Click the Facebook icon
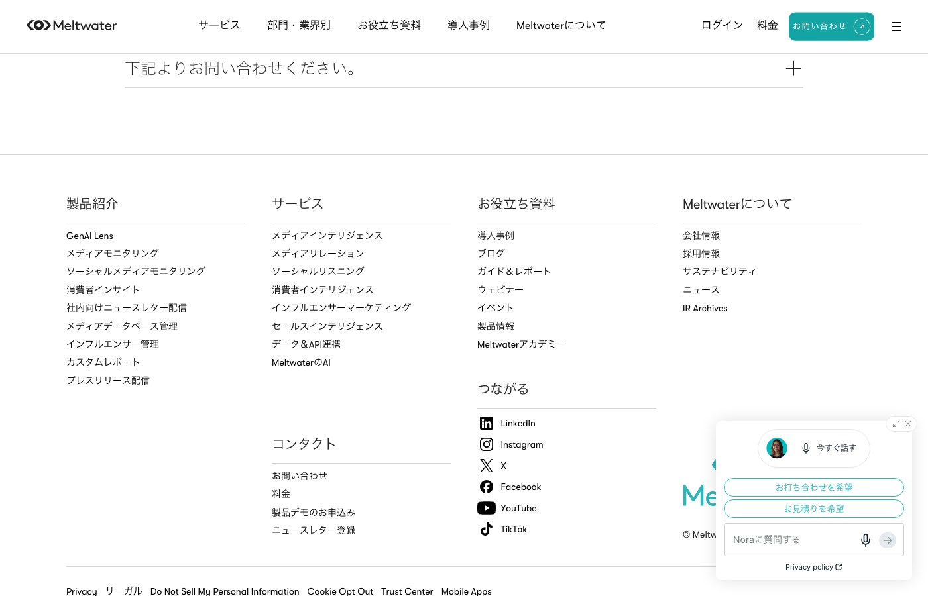Viewport: 928px width, 596px height. [x=487, y=487]
